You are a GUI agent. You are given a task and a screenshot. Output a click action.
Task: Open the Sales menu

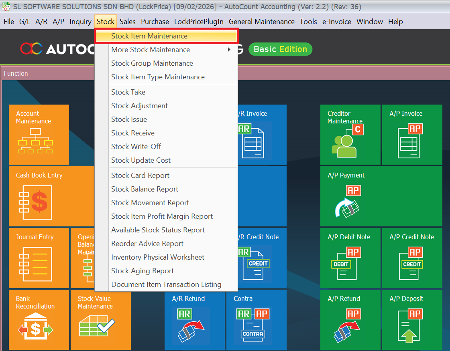point(128,22)
